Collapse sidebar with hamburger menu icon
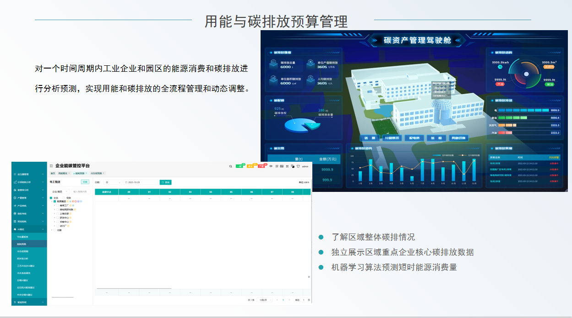The width and height of the screenshot is (572, 318). [x=51, y=166]
